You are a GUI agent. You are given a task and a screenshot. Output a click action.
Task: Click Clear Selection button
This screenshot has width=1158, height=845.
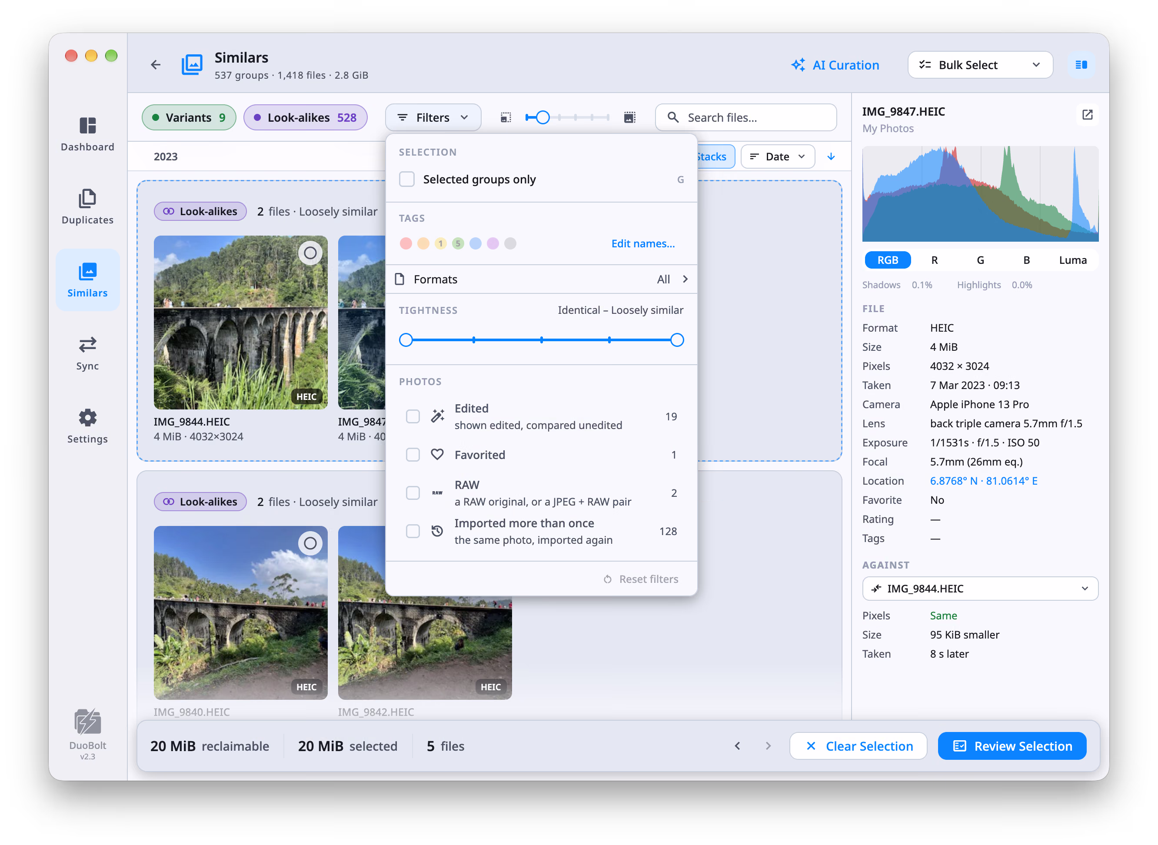pyautogui.click(x=858, y=746)
